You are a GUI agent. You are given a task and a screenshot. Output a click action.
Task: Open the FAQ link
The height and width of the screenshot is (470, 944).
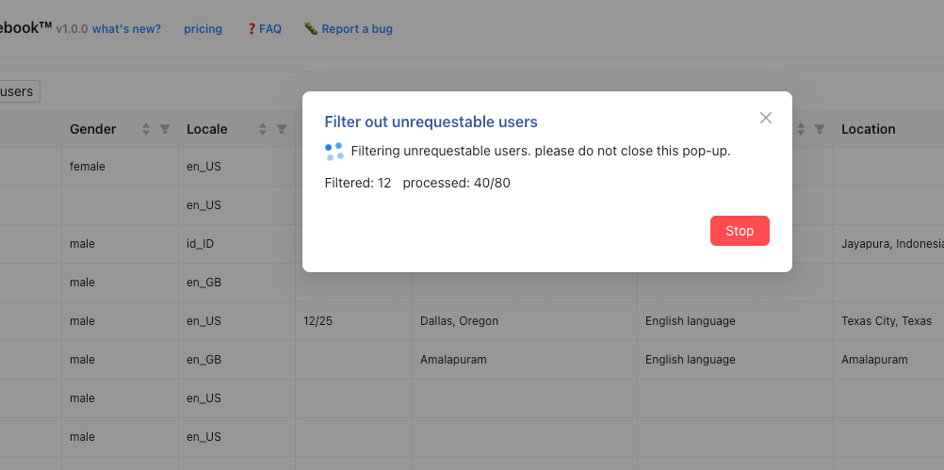click(x=270, y=29)
